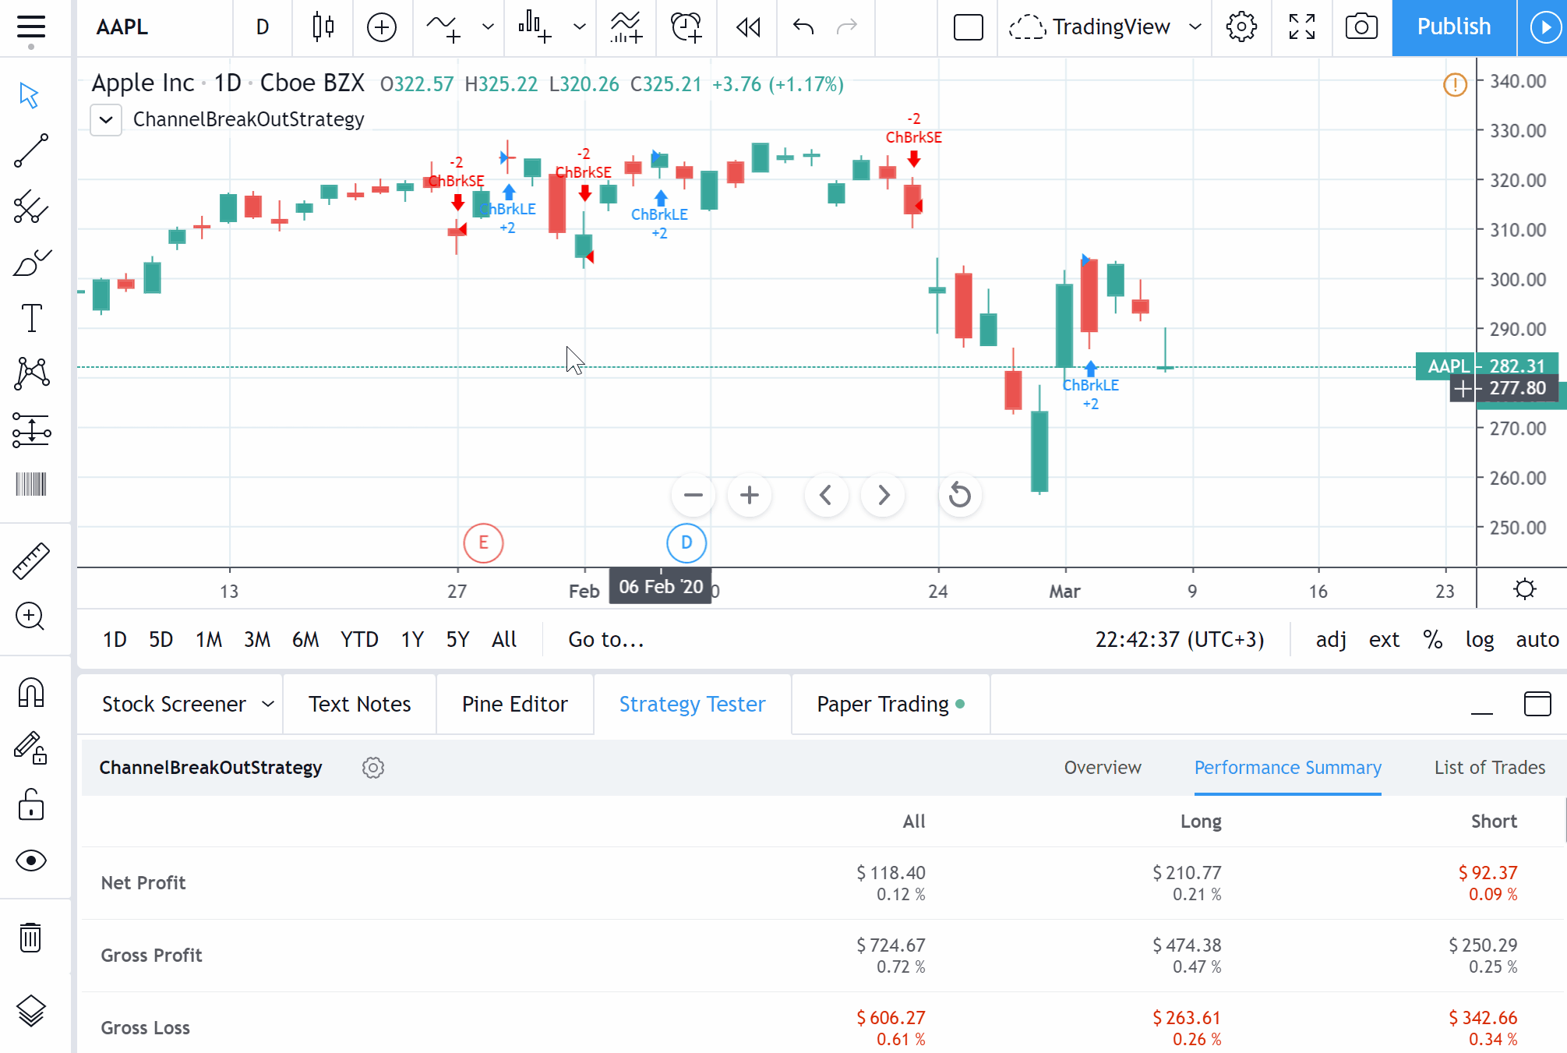Screen dimensions: 1567x1053
Task: Remove all drawings using the trash icon
Action: tap(30, 938)
